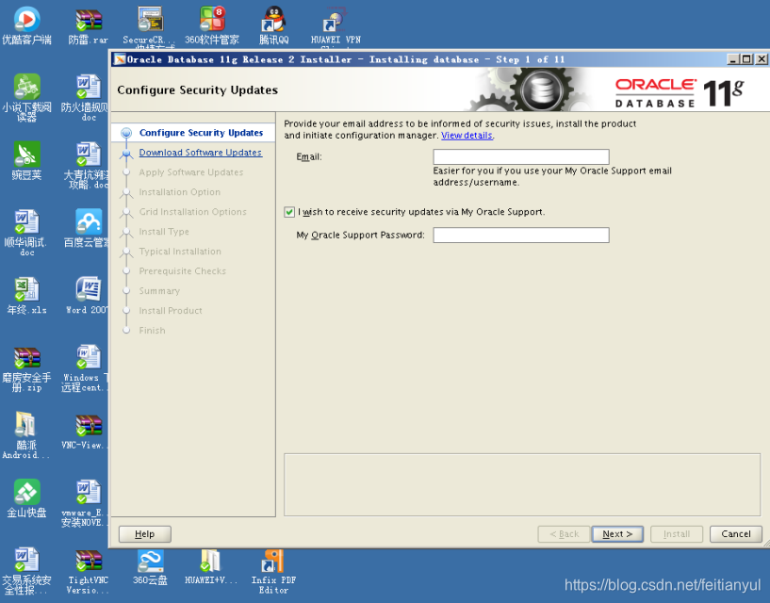Click the installer title bar icon
770x603 pixels.
point(120,59)
